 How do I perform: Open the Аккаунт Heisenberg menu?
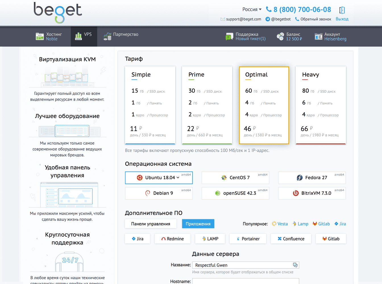pos(331,36)
